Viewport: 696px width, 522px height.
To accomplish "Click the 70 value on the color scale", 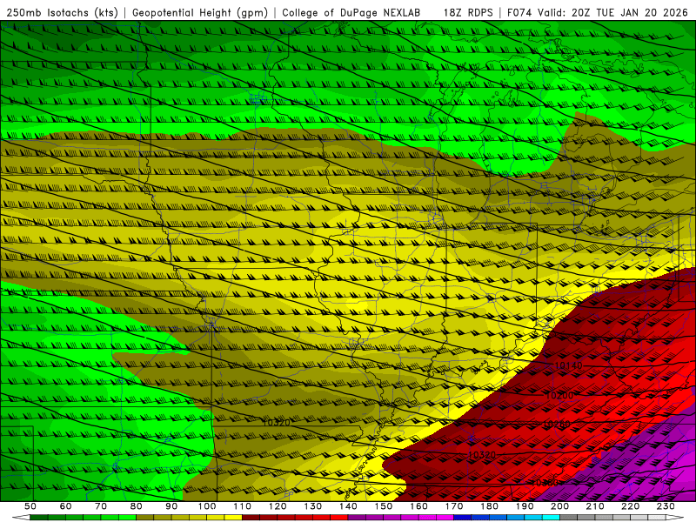I will (x=101, y=506).
